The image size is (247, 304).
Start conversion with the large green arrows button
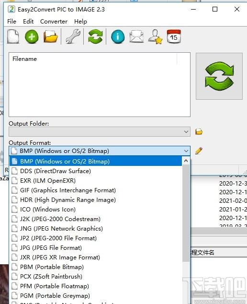tap(219, 76)
